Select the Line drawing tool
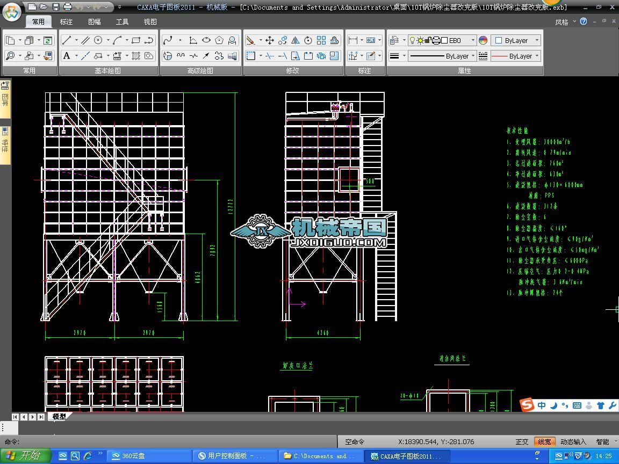Screen dimensions: 619x464 tap(67, 40)
